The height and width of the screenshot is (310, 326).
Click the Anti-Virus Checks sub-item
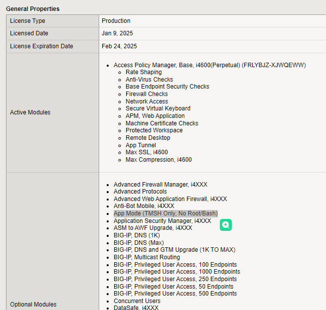(149, 80)
